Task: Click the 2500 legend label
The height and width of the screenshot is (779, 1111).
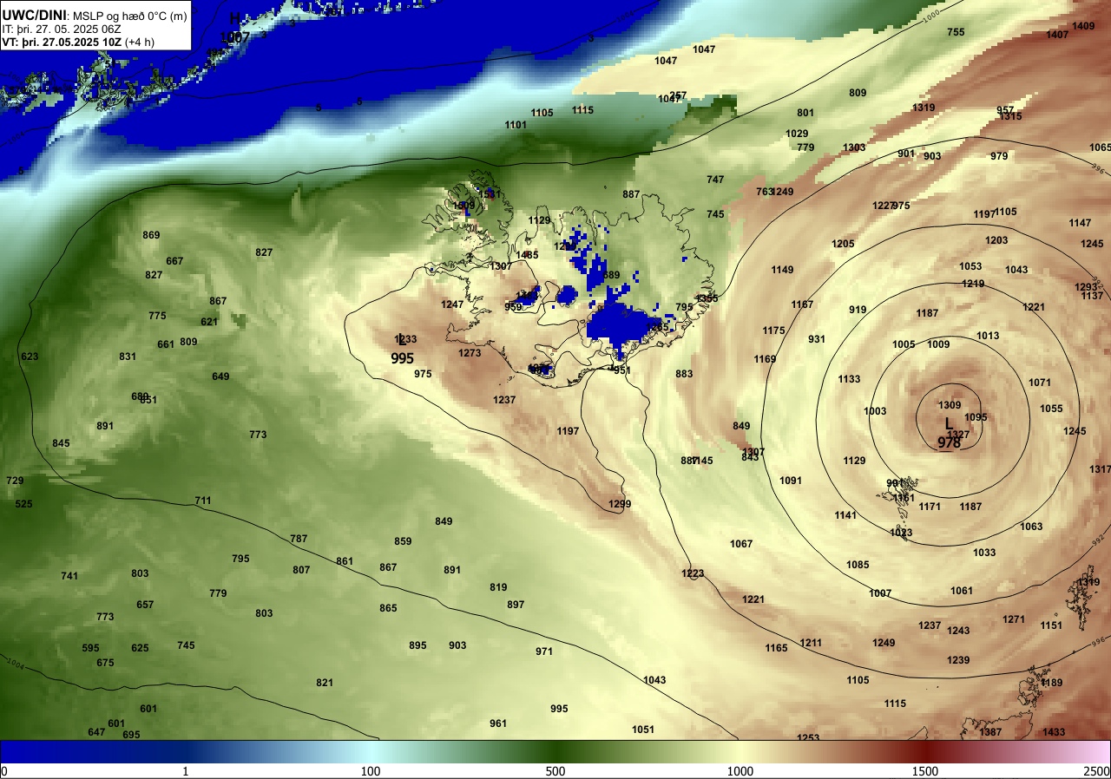Action: tap(1097, 771)
